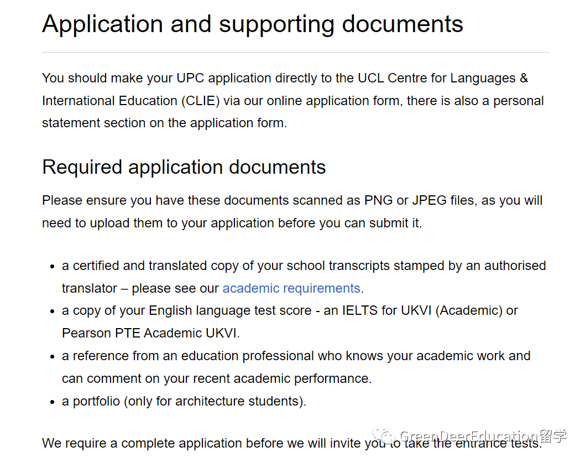
Task: Click the school transcripts bullet point
Action: pos(304,266)
